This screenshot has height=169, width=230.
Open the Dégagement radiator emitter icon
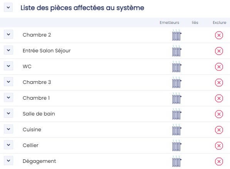[x=176, y=161]
